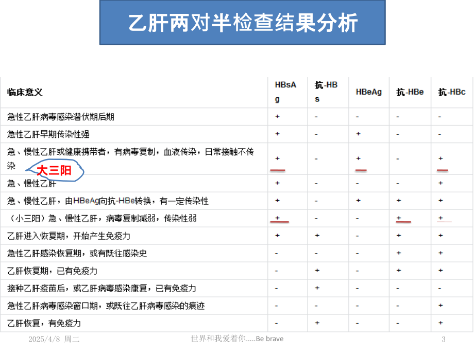The width and height of the screenshot is (474, 355).
Task: Select row 接种乙肝疫苗后 text
Action: click(101, 288)
